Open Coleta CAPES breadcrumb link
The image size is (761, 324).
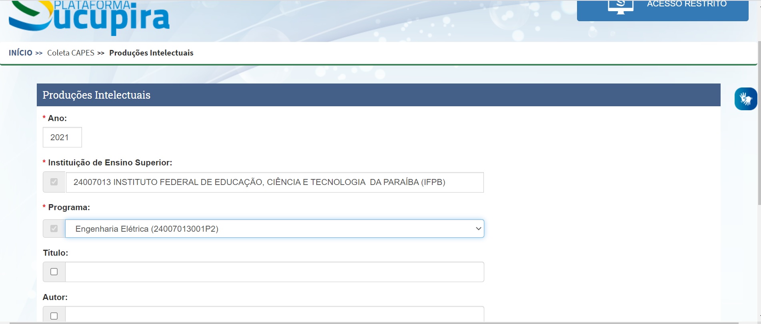pyautogui.click(x=71, y=53)
